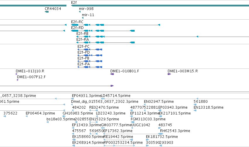Screen dimensions: 249x147
Task: Click the EP04931.3prime label
Action: click(x=86, y=96)
